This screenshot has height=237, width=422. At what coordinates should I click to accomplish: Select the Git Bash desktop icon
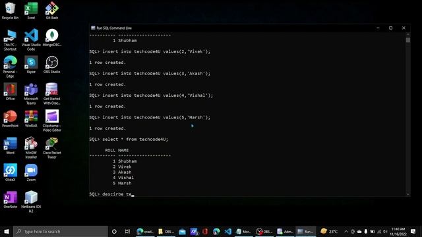pyautogui.click(x=52, y=11)
